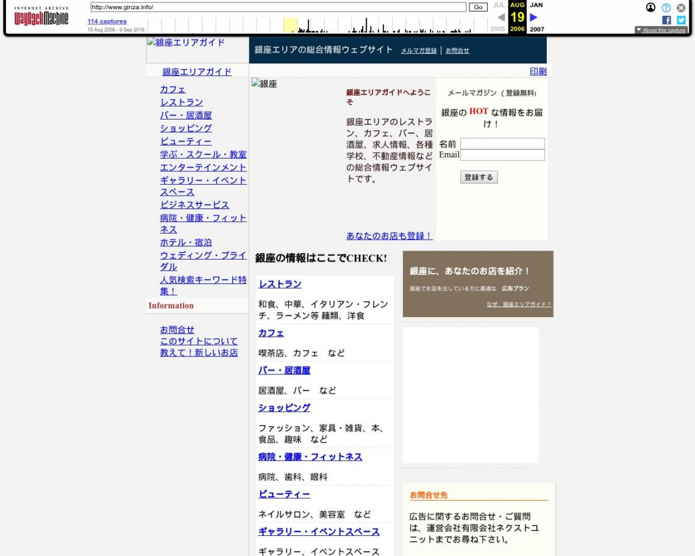Open お問合せ under Information
The width and height of the screenshot is (695, 556).
tap(177, 330)
